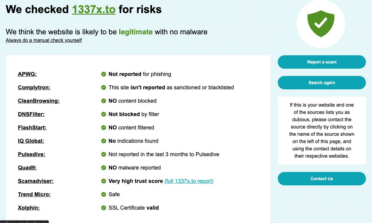
Task: Click the checkmark icon beside Trend Micro result
Action: pyautogui.click(x=103, y=194)
